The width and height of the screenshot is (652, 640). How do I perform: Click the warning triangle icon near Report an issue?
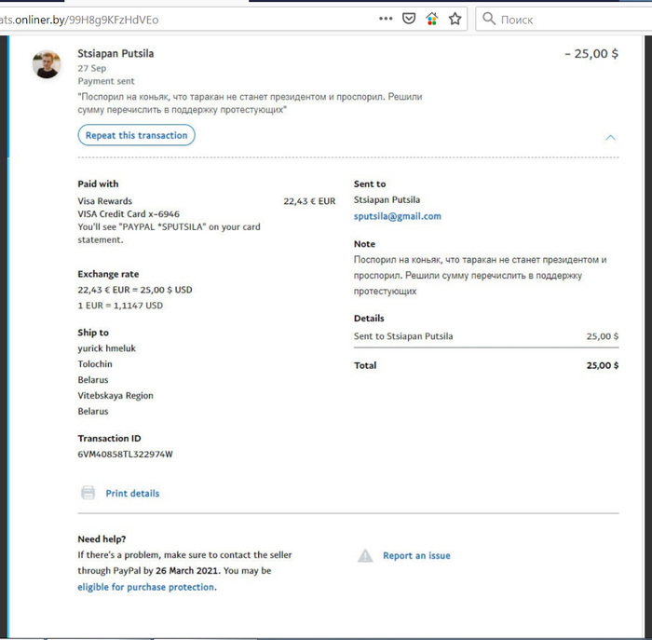tap(366, 555)
